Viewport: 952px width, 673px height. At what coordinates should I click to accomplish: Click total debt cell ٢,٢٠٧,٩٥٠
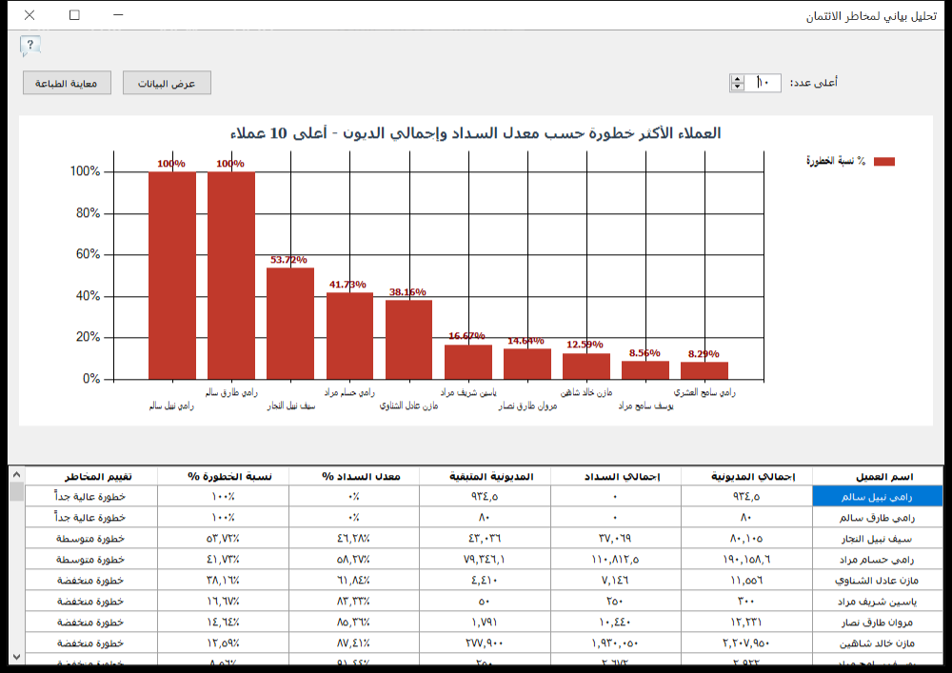point(746,643)
